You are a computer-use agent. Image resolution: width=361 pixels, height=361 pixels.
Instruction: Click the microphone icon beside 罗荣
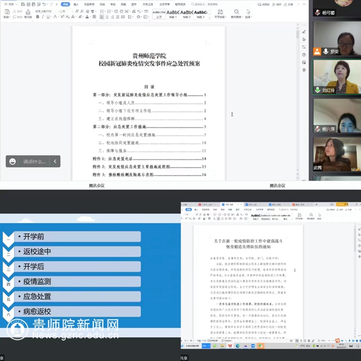pyautogui.click(x=326, y=52)
